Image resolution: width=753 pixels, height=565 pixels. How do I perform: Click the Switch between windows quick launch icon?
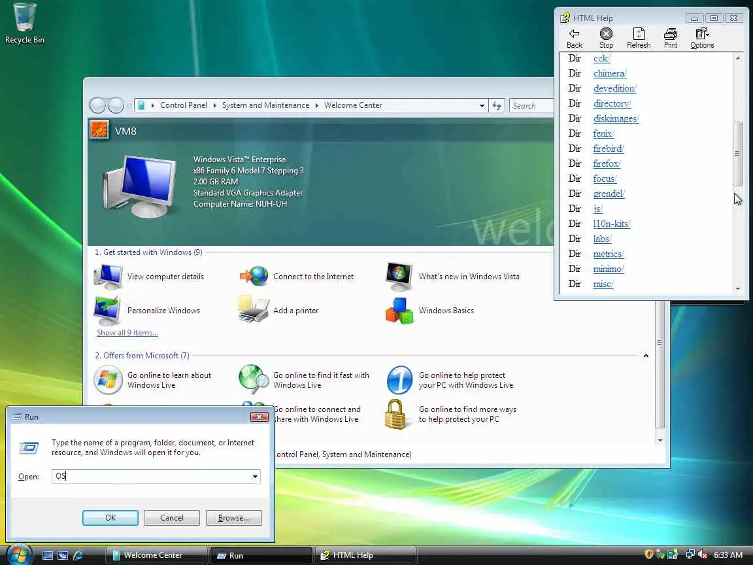[x=63, y=555]
